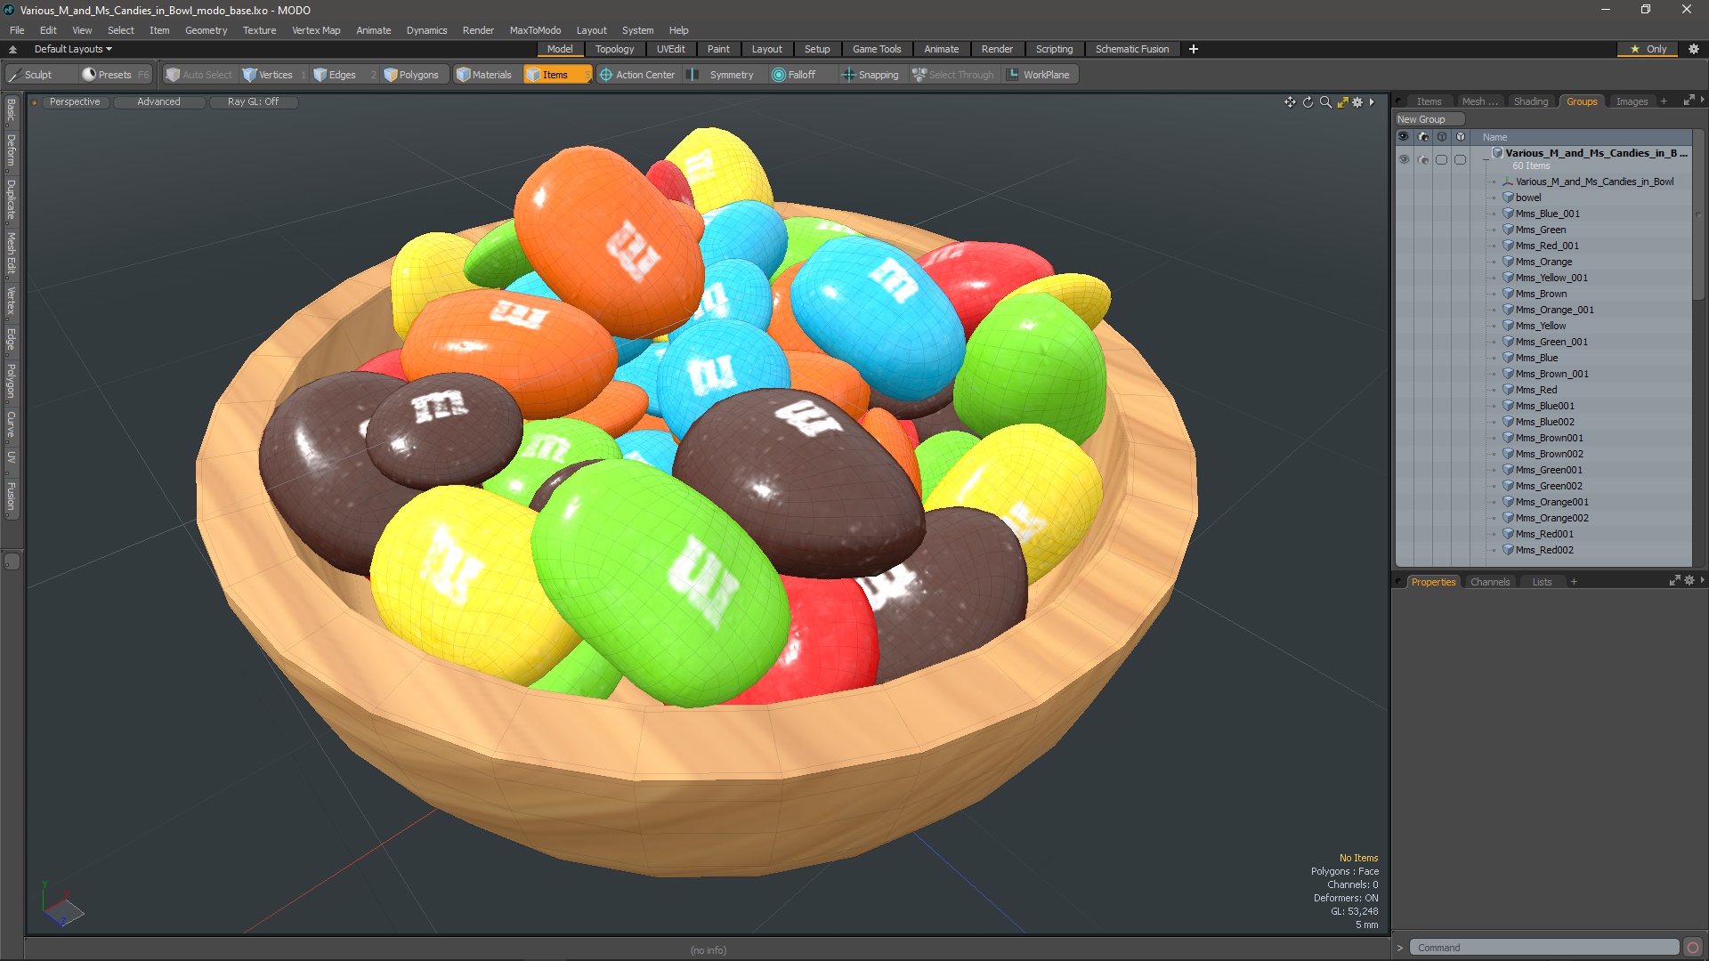The width and height of the screenshot is (1709, 961).
Task: Click the viewport rotate icon
Action: pyautogui.click(x=1308, y=102)
